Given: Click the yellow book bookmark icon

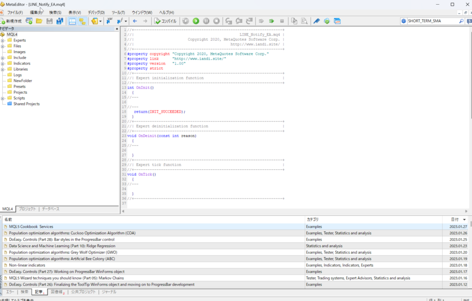Looking at the screenshot, I should pyautogui.click(x=94, y=21).
